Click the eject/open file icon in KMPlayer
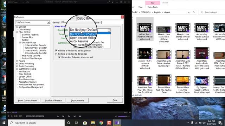The image size is (225, 126). 58,116
